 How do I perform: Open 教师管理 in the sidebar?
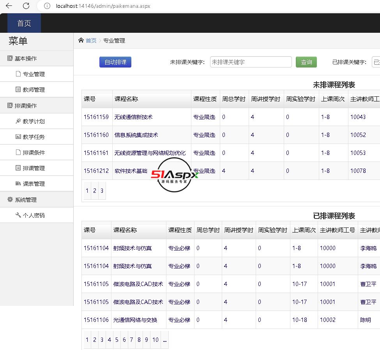coord(34,90)
